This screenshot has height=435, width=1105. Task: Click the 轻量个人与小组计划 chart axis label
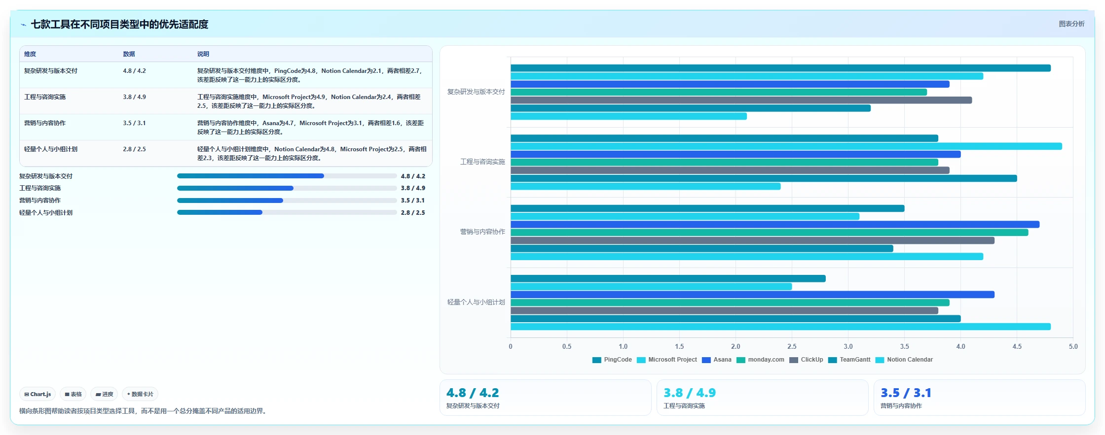(476, 302)
